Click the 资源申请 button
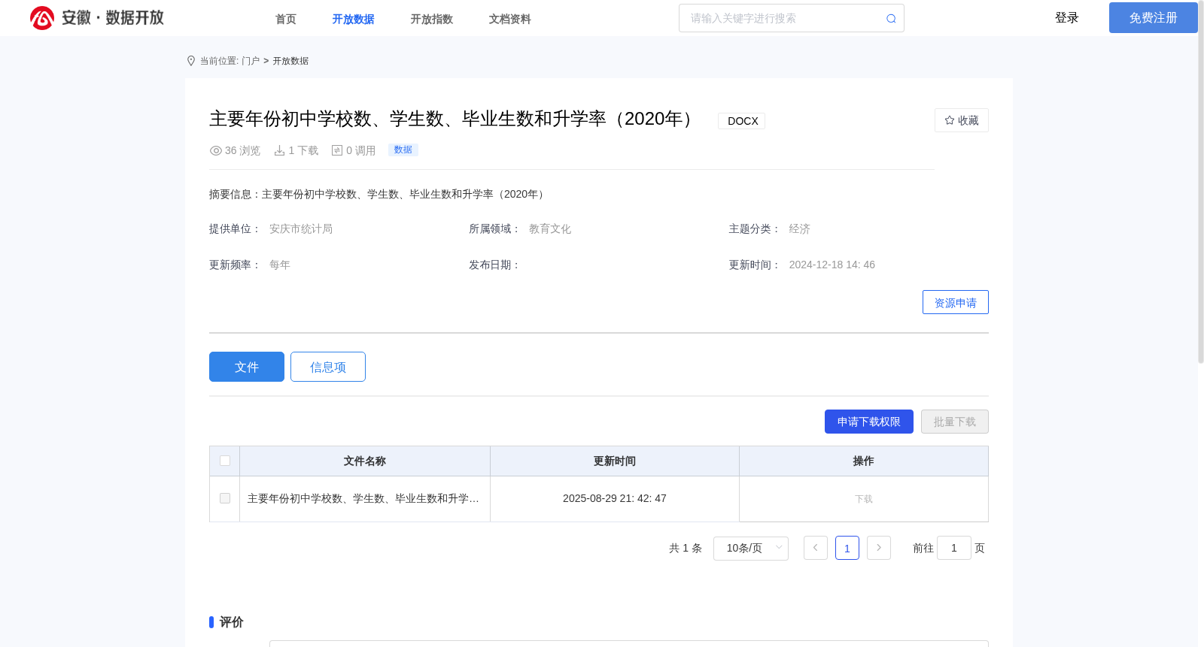The height and width of the screenshot is (647, 1204). pyautogui.click(x=956, y=302)
